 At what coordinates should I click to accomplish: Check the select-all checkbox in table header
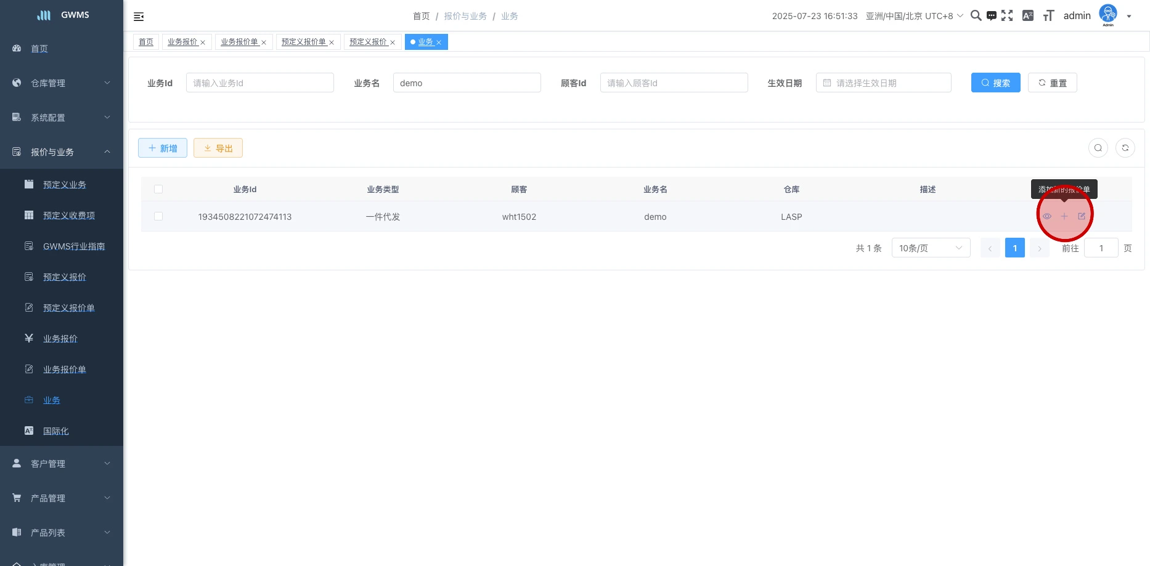158,189
